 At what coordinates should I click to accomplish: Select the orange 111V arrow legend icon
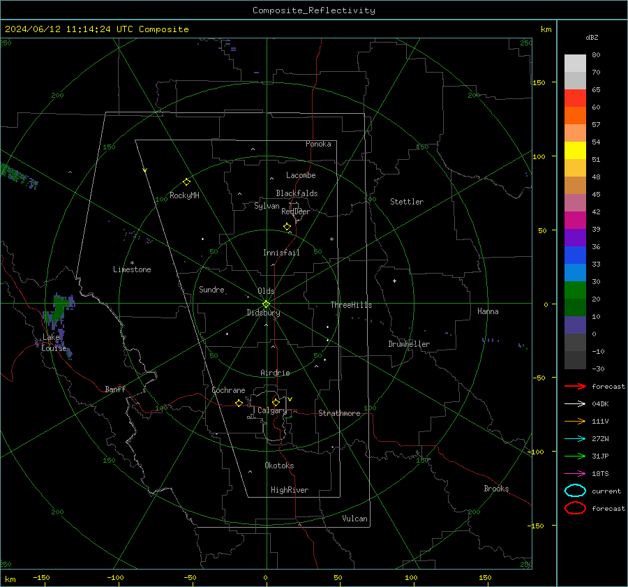(x=575, y=421)
